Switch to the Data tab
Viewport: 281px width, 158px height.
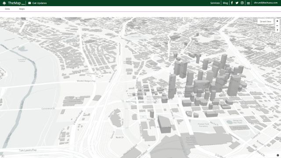(7, 9)
